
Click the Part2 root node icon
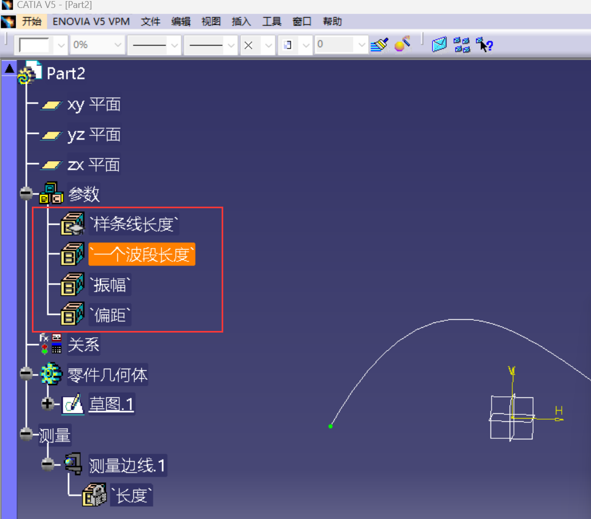click(x=30, y=72)
